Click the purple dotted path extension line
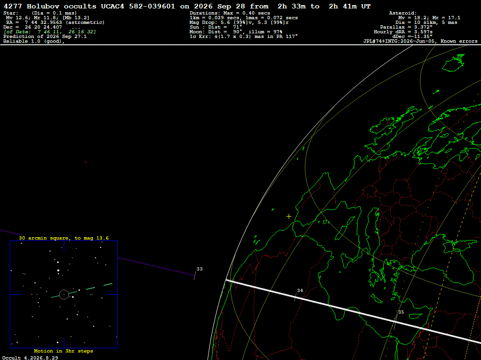481x360 pixels. pyautogui.click(x=156, y=267)
